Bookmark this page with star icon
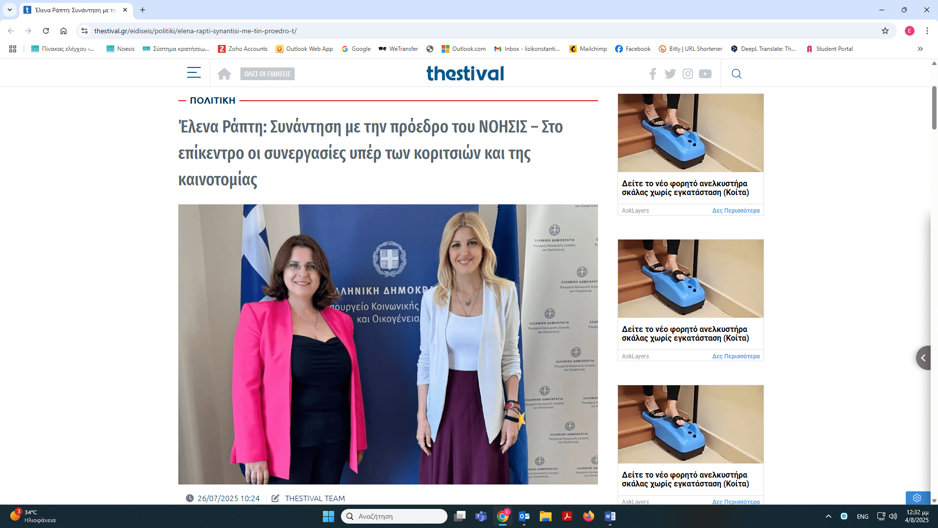938x528 pixels. [x=885, y=31]
